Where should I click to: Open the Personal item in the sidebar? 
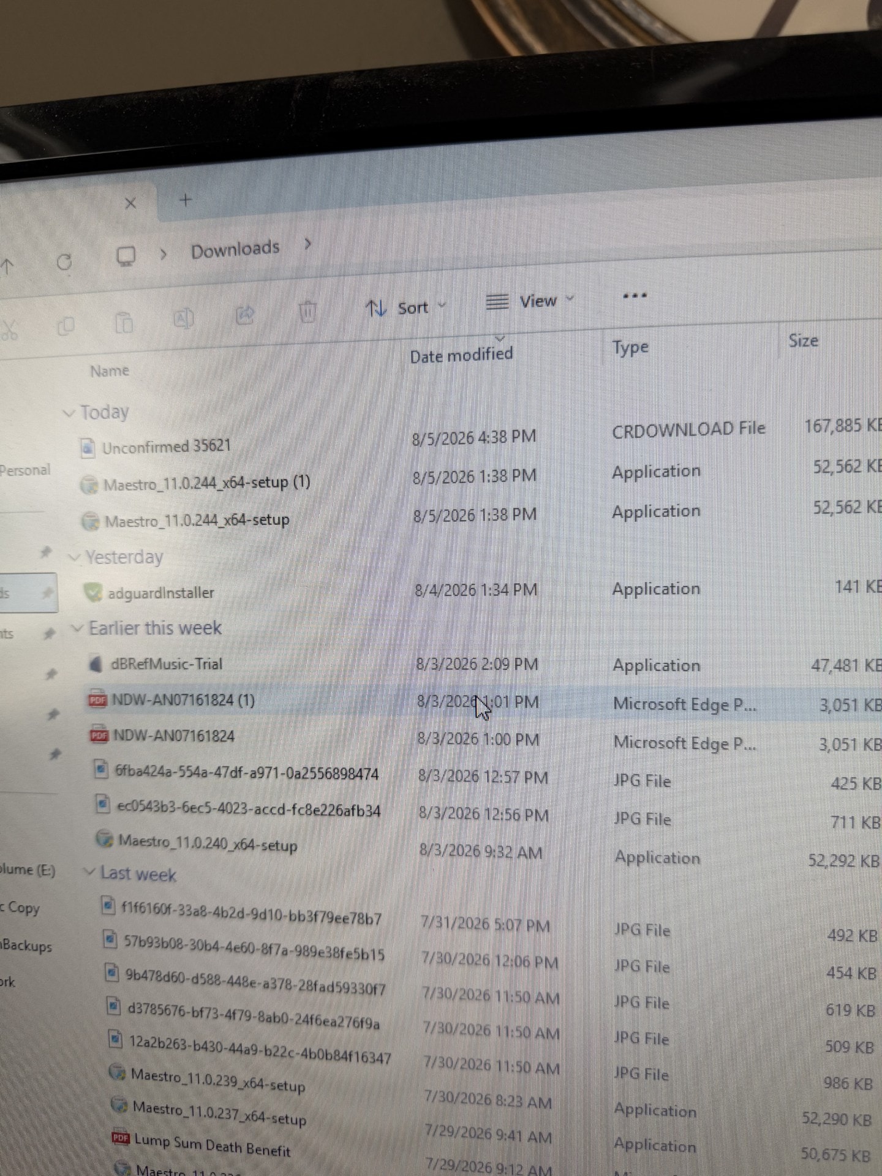25,470
